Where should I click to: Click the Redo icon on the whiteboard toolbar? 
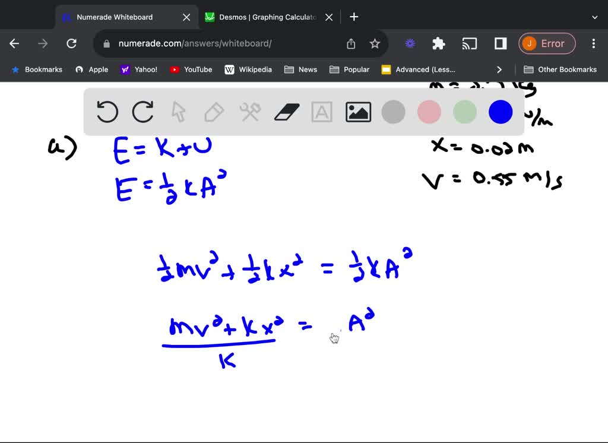click(x=142, y=112)
